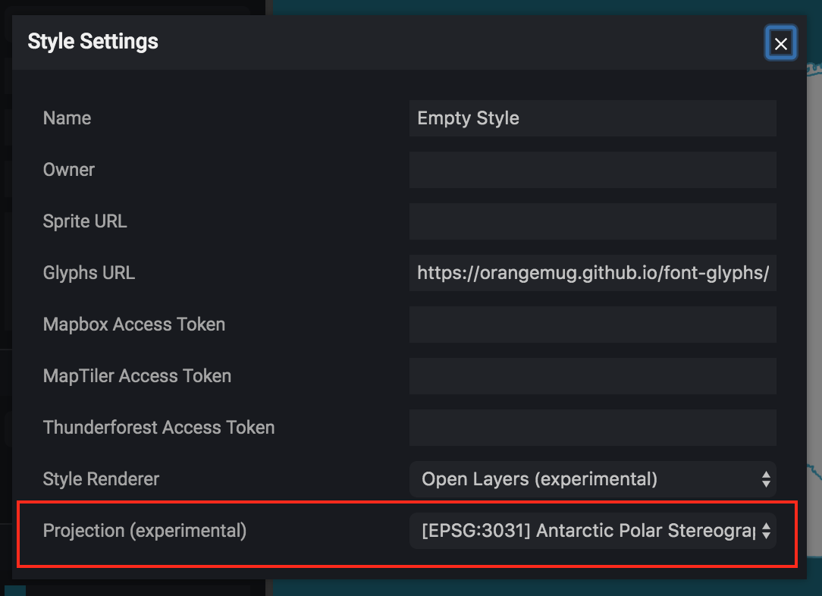Focus the Sprite URL input field
This screenshot has height=596, width=822.
point(592,221)
